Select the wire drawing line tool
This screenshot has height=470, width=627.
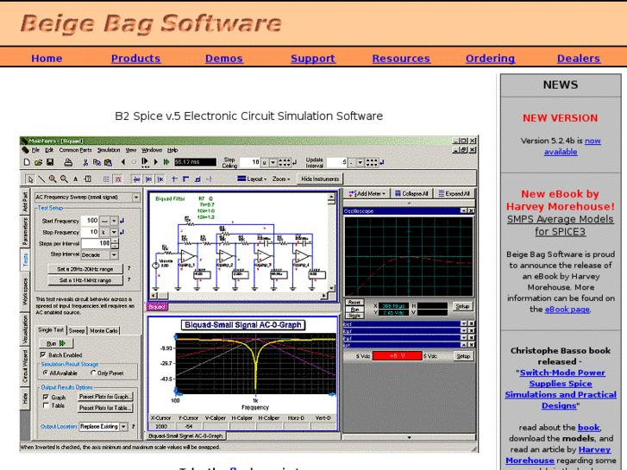pos(41,179)
